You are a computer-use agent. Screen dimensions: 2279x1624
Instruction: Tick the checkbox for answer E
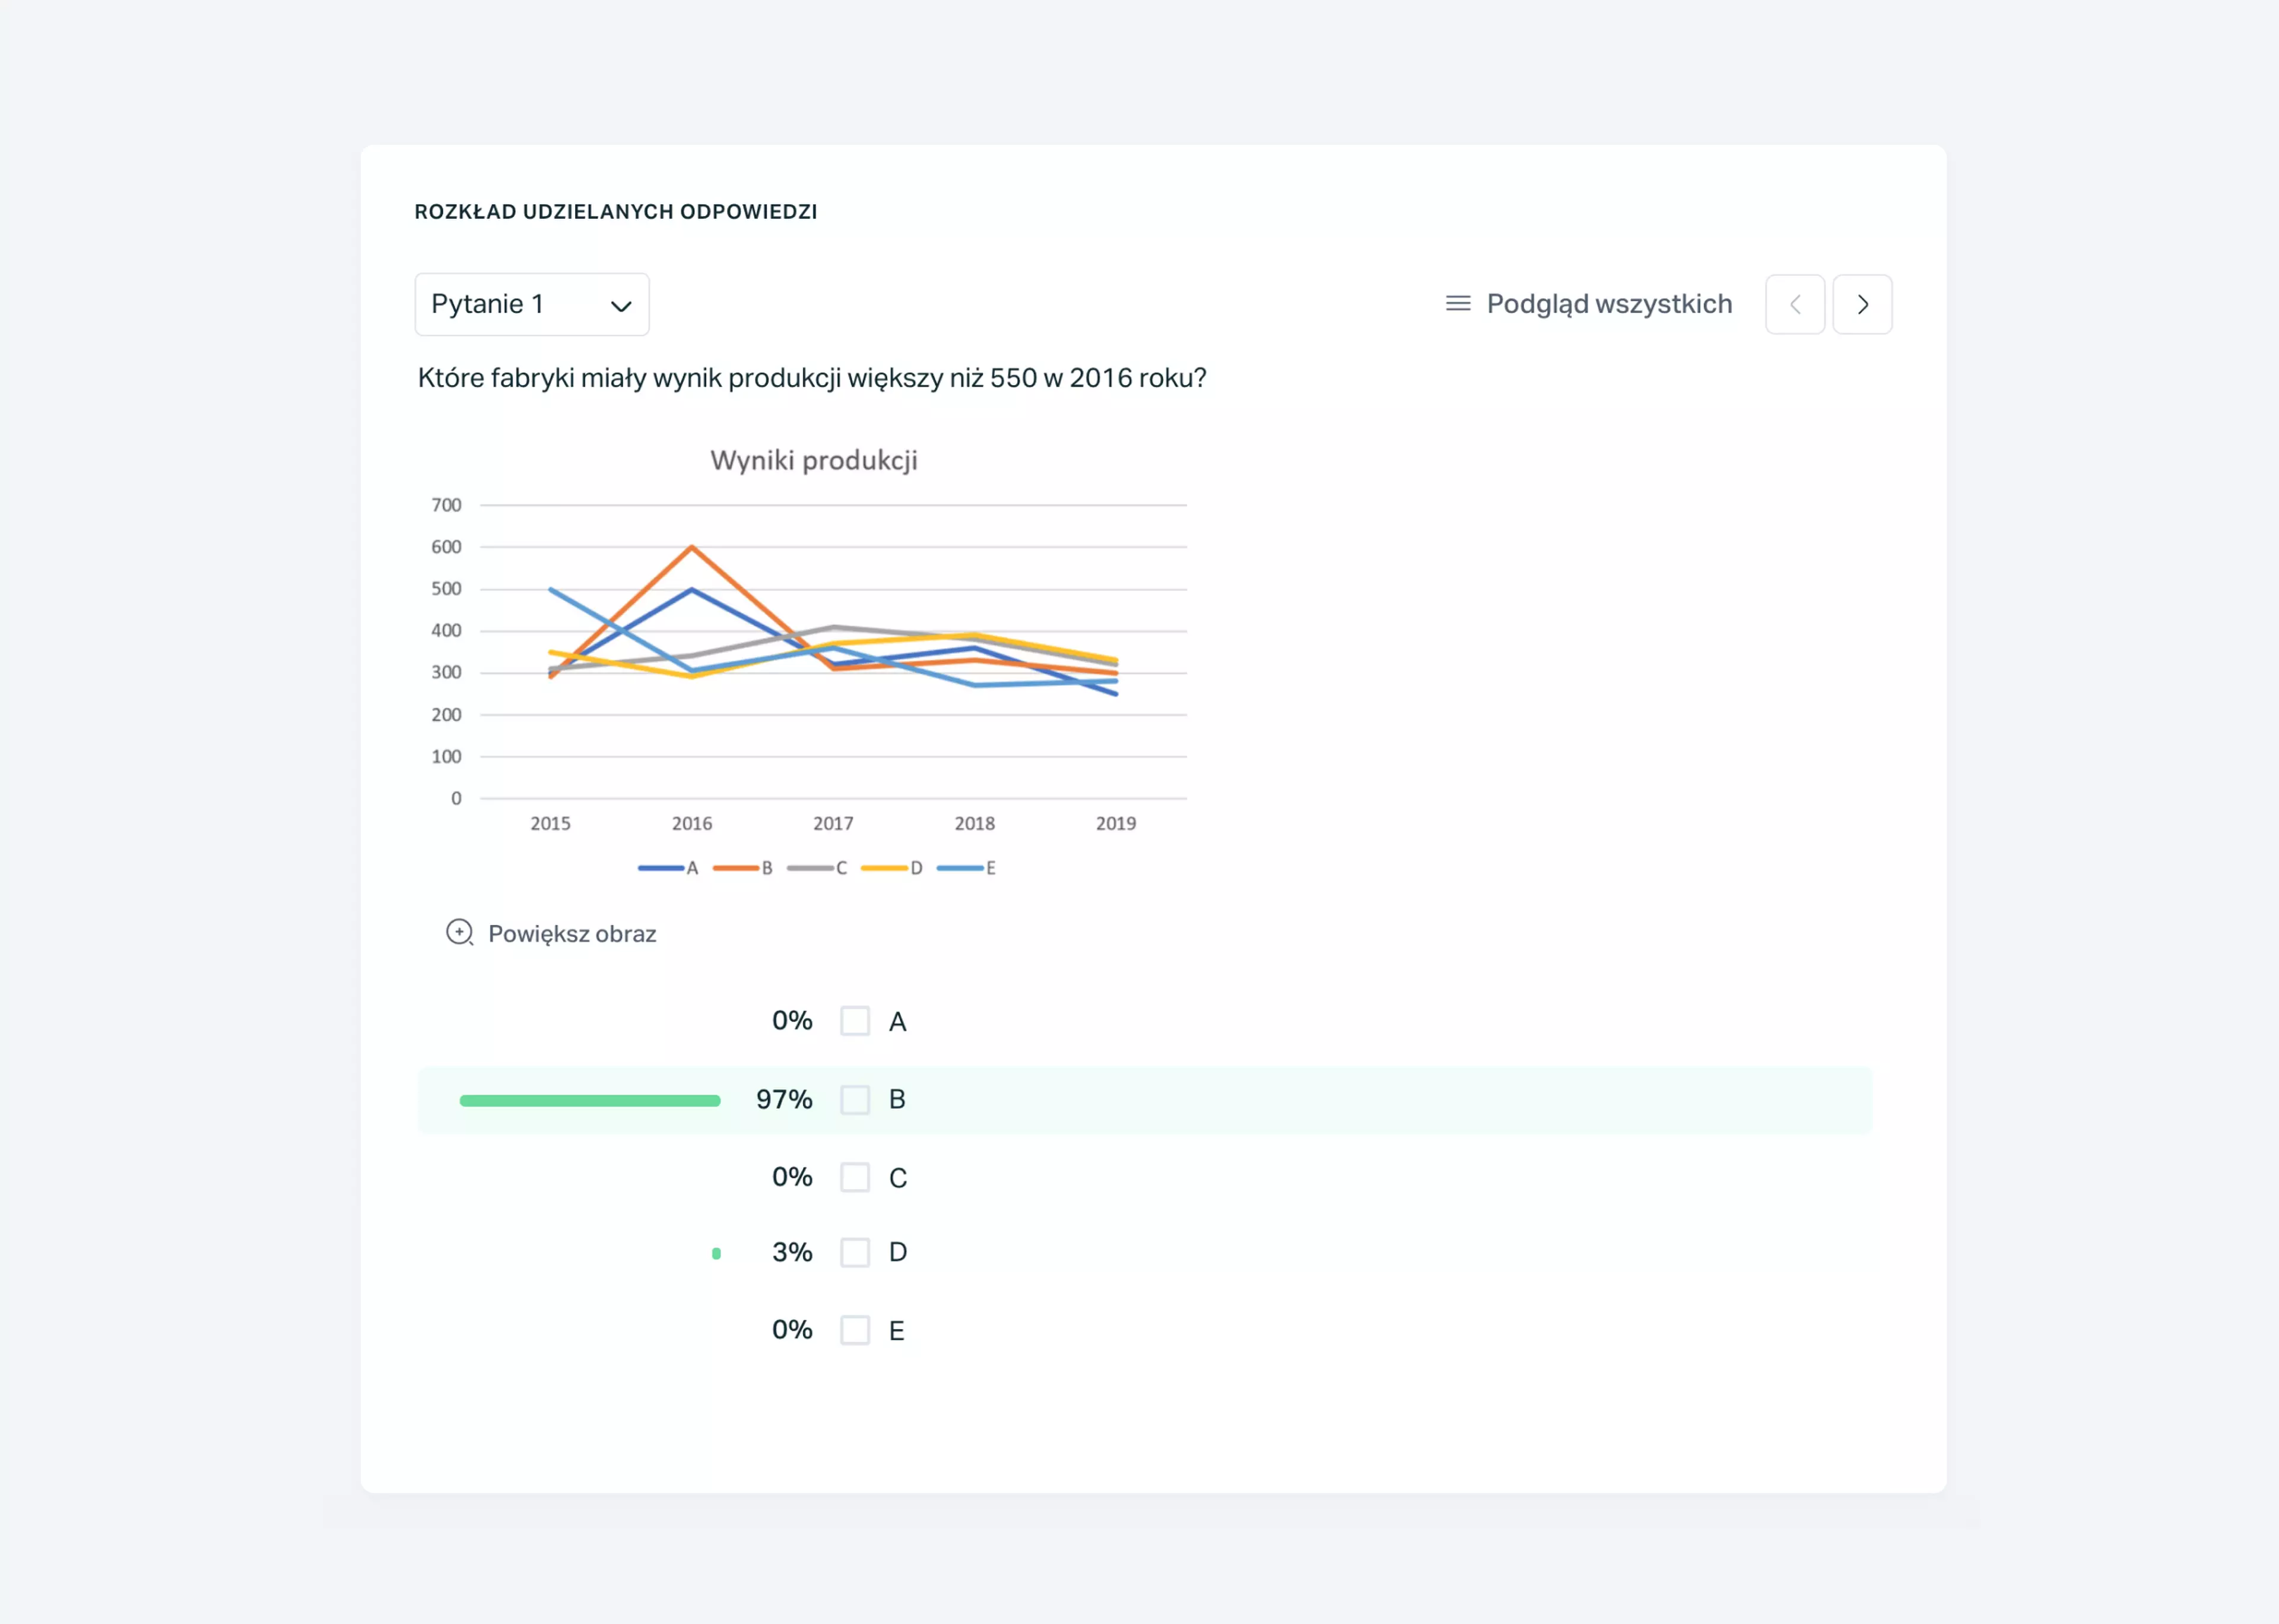[x=855, y=1330]
